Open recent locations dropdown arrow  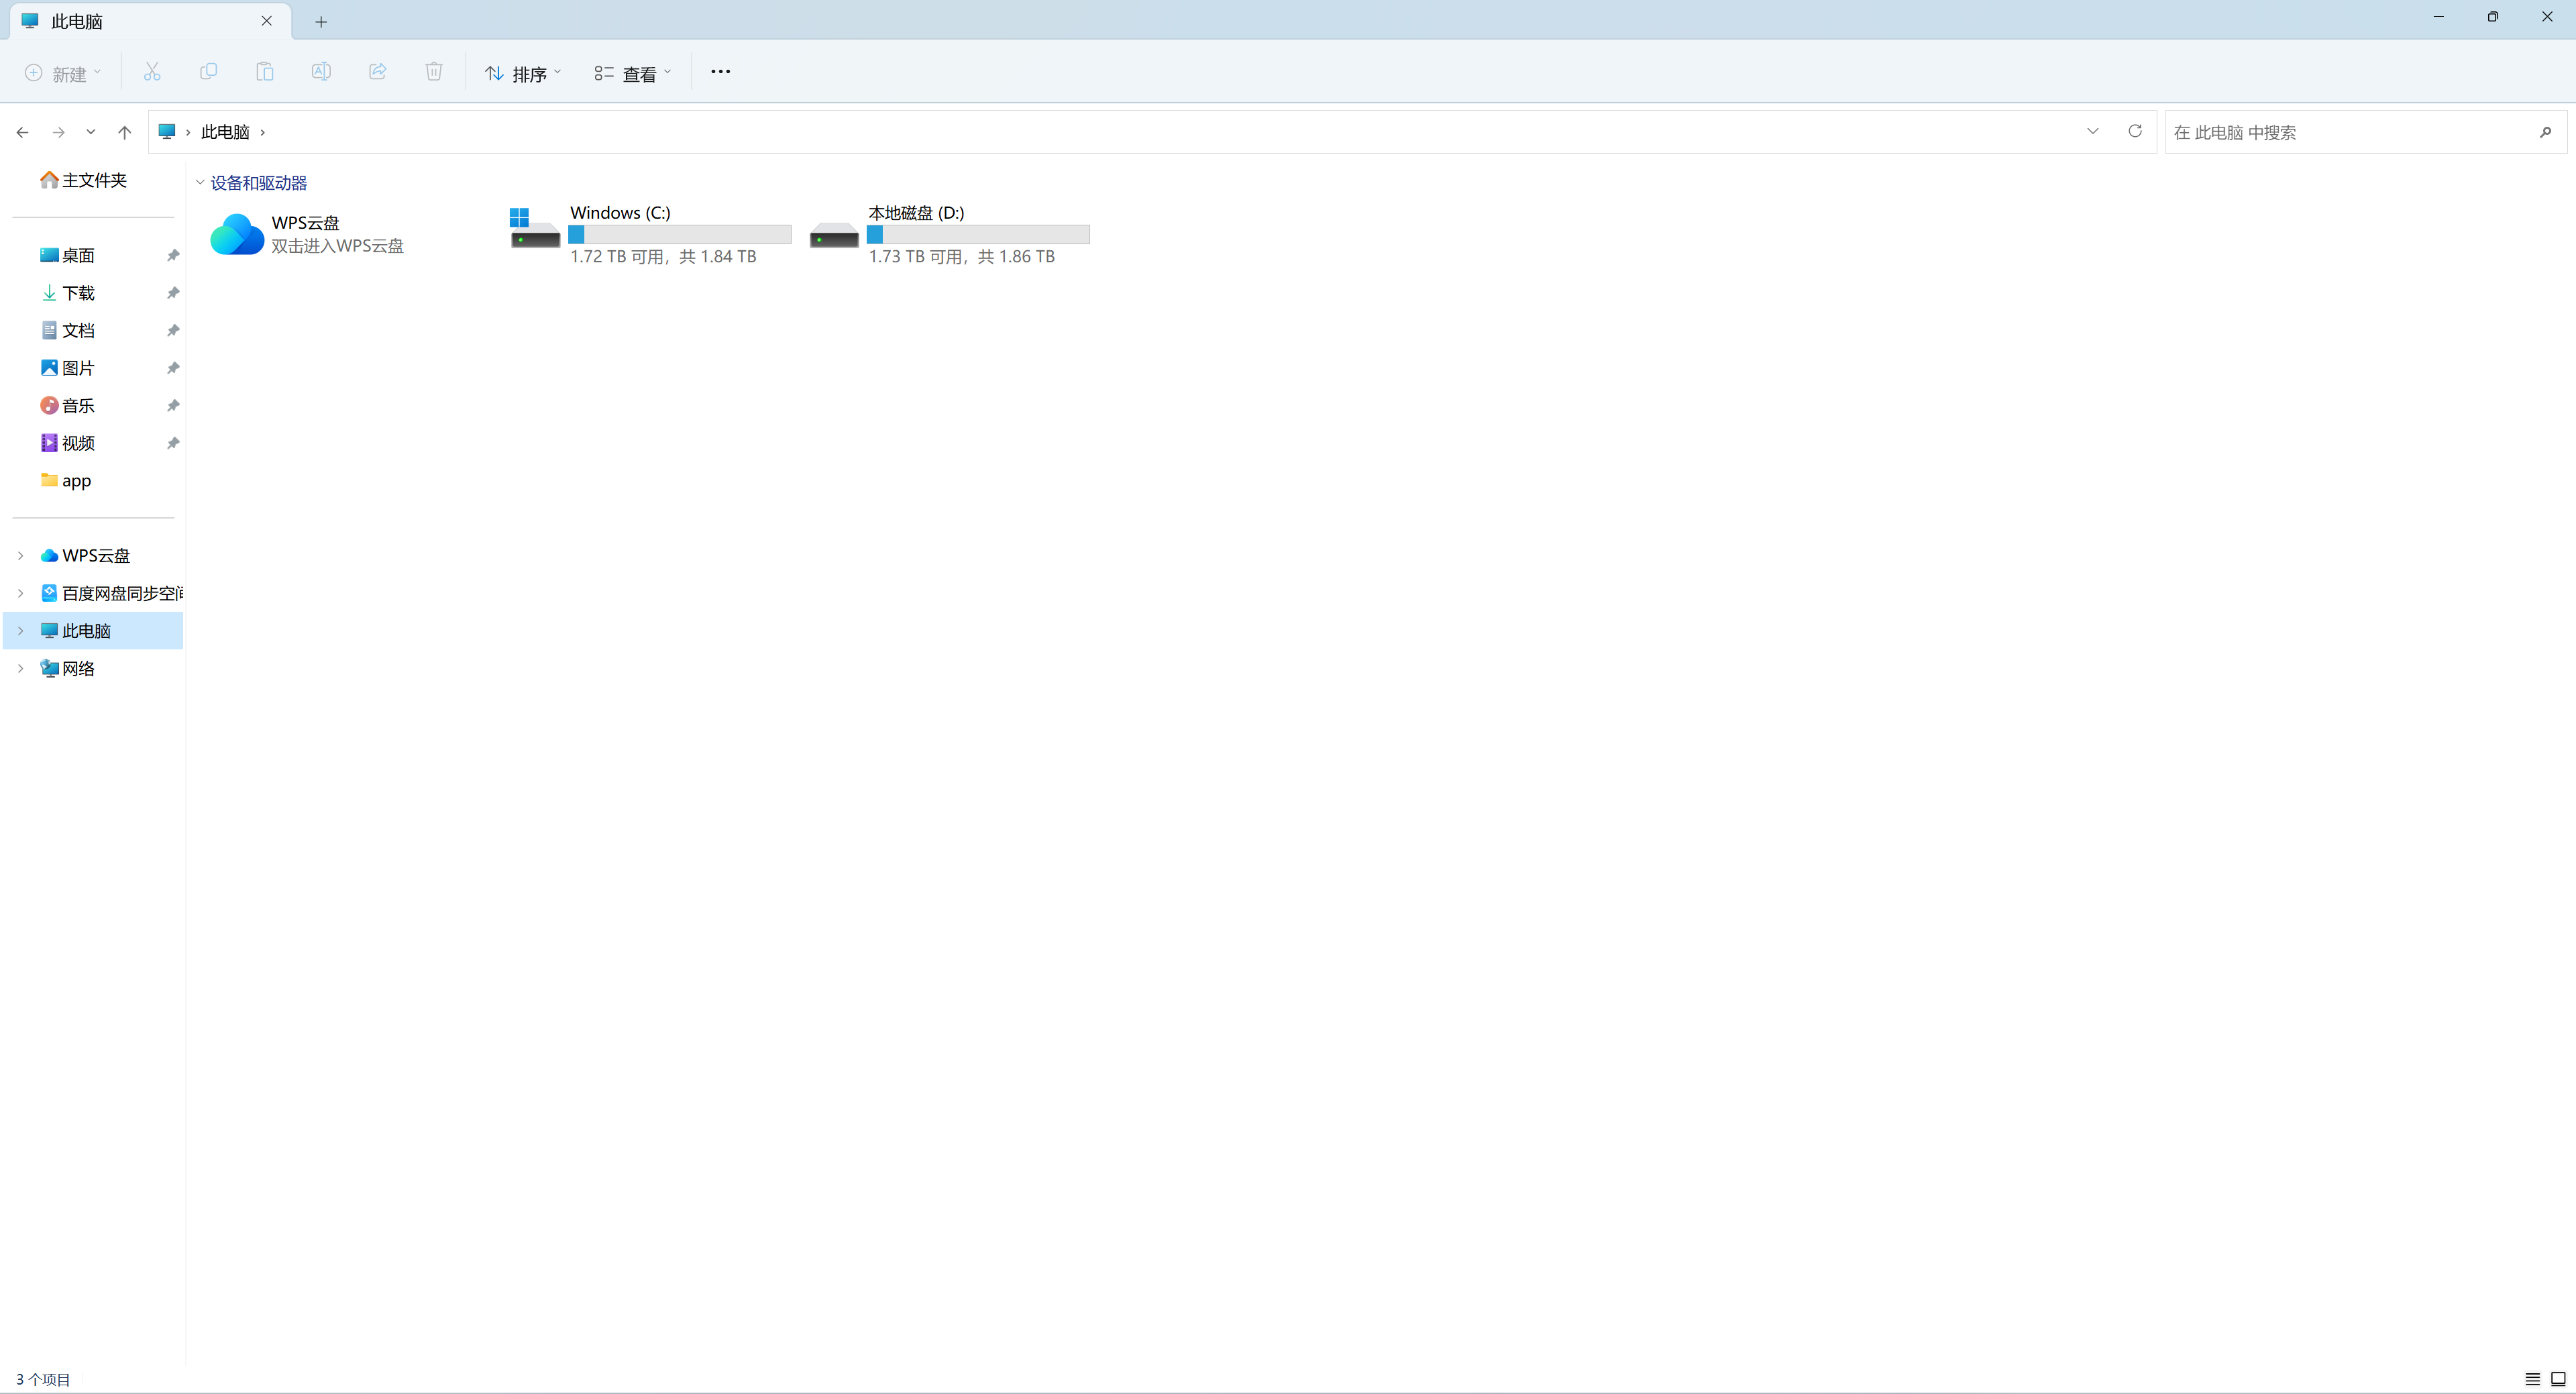pos(91,132)
